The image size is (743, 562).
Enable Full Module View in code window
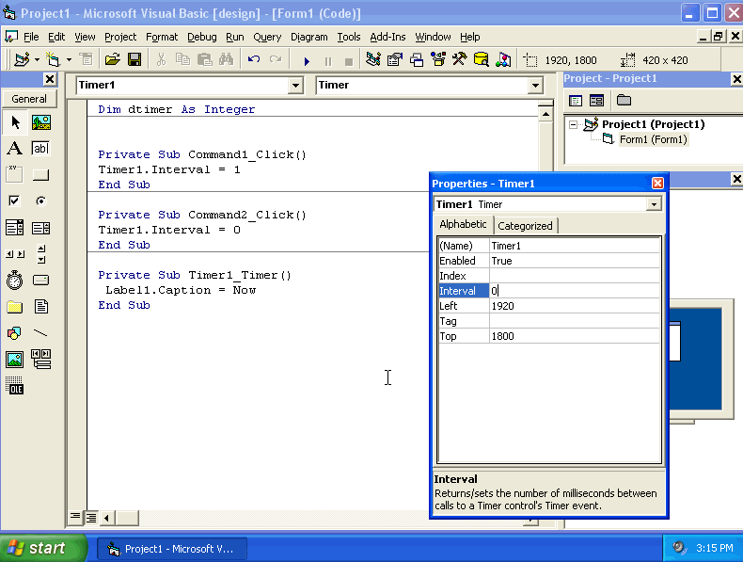(x=91, y=517)
